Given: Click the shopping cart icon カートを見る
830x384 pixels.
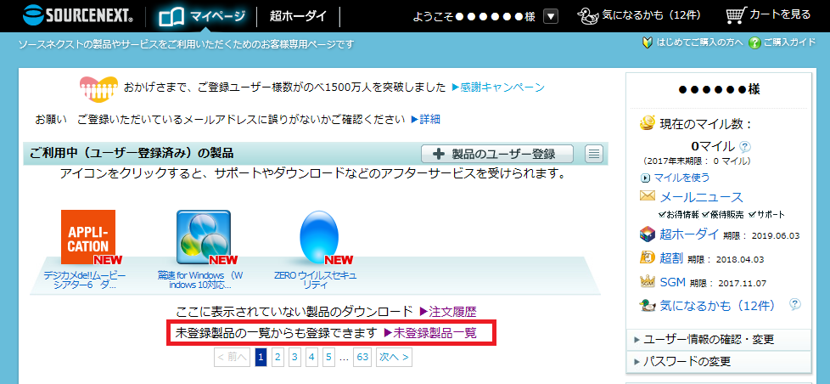Looking at the screenshot, I should pyautogui.click(x=736, y=15).
